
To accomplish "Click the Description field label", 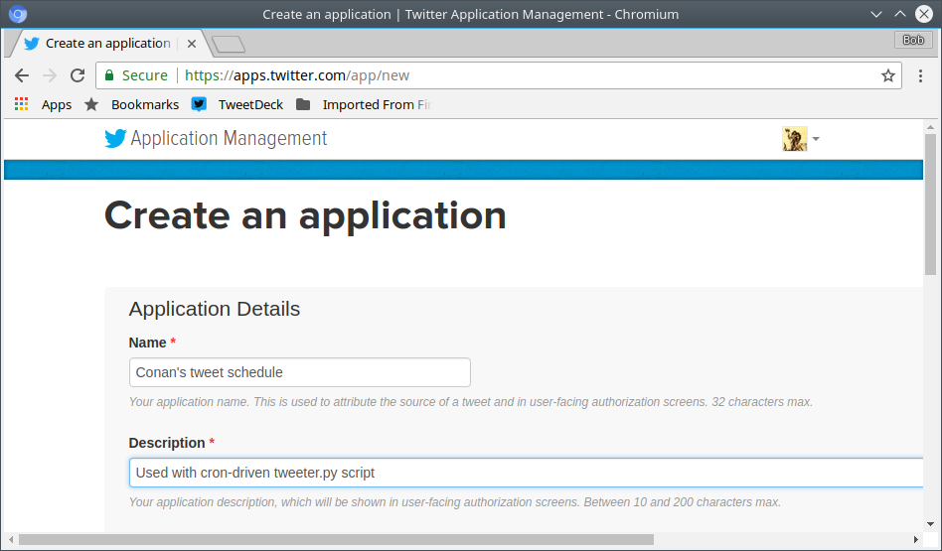I will (167, 443).
